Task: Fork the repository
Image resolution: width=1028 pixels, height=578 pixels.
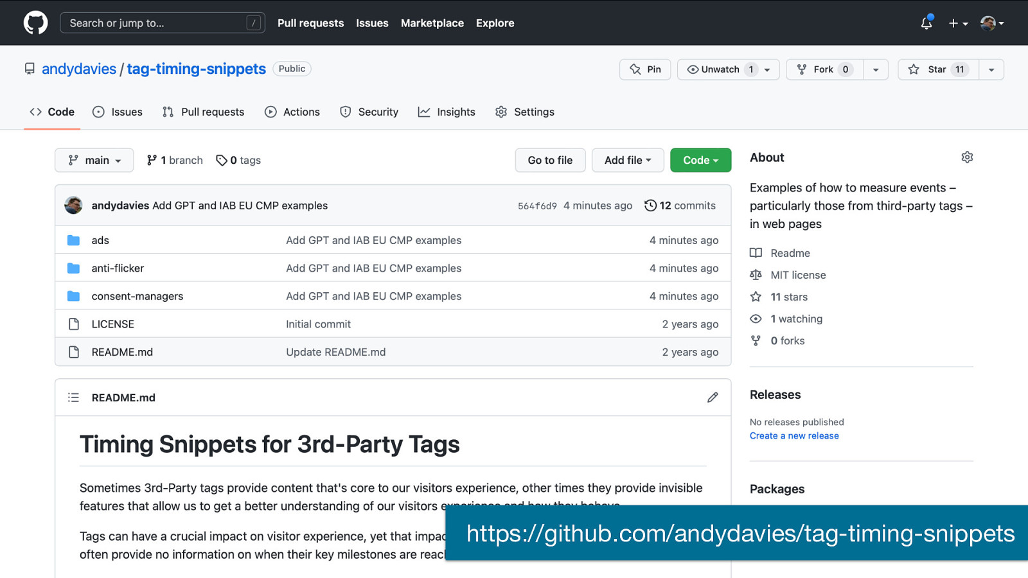Action: point(824,69)
